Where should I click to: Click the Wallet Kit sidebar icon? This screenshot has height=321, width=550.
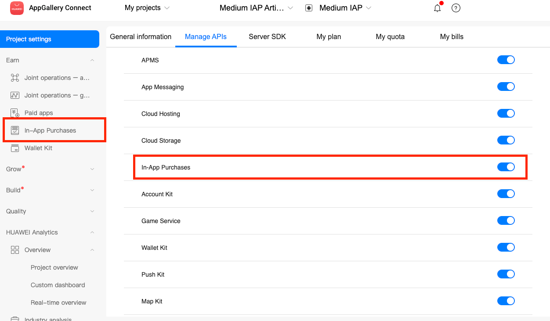tap(15, 148)
